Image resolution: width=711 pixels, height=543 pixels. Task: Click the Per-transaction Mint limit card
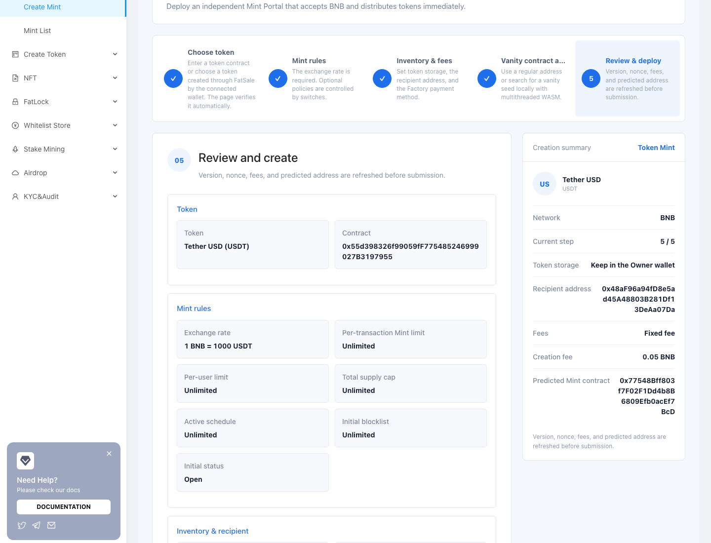coord(411,339)
